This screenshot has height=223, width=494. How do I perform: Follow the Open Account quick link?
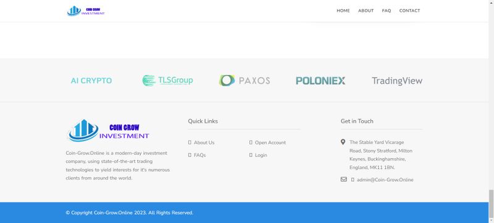click(x=270, y=142)
